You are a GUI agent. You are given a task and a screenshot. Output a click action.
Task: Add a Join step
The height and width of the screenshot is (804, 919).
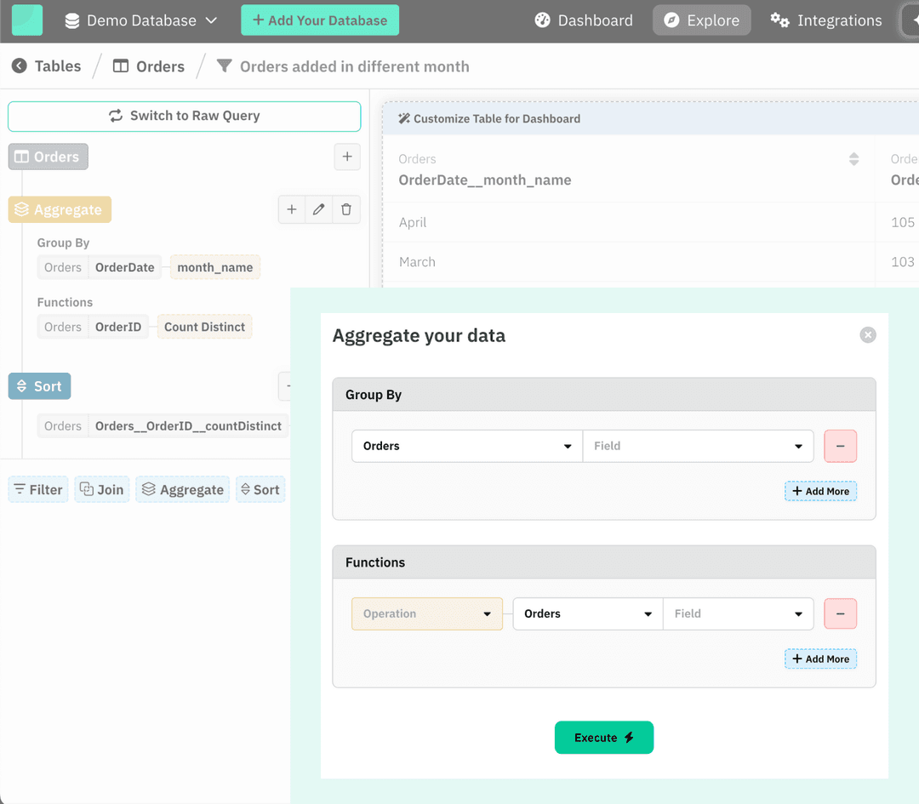101,489
